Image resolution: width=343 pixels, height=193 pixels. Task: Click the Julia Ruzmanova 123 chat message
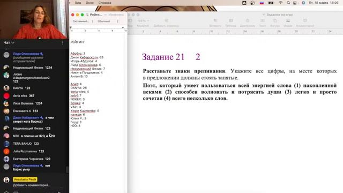pyautogui.click(x=28, y=151)
